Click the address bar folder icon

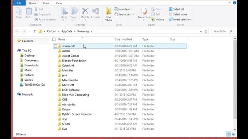(40, 31)
